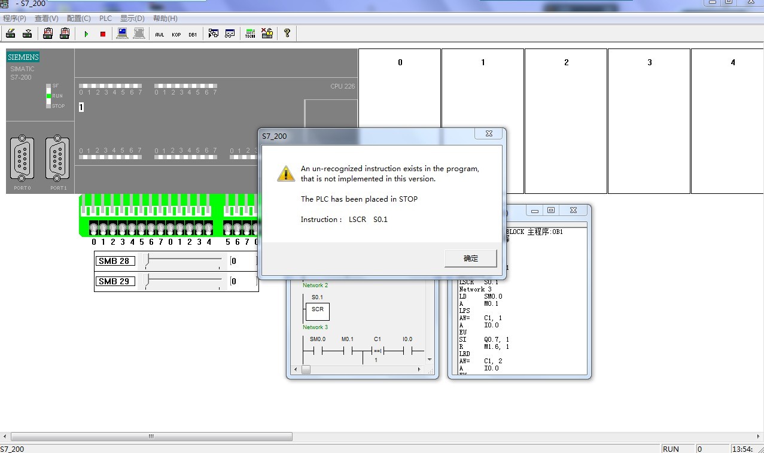The height and width of the screenshot is (453, 764).
Task: Open the KOP ladder view icon
Action: click(x=176, y=34)
